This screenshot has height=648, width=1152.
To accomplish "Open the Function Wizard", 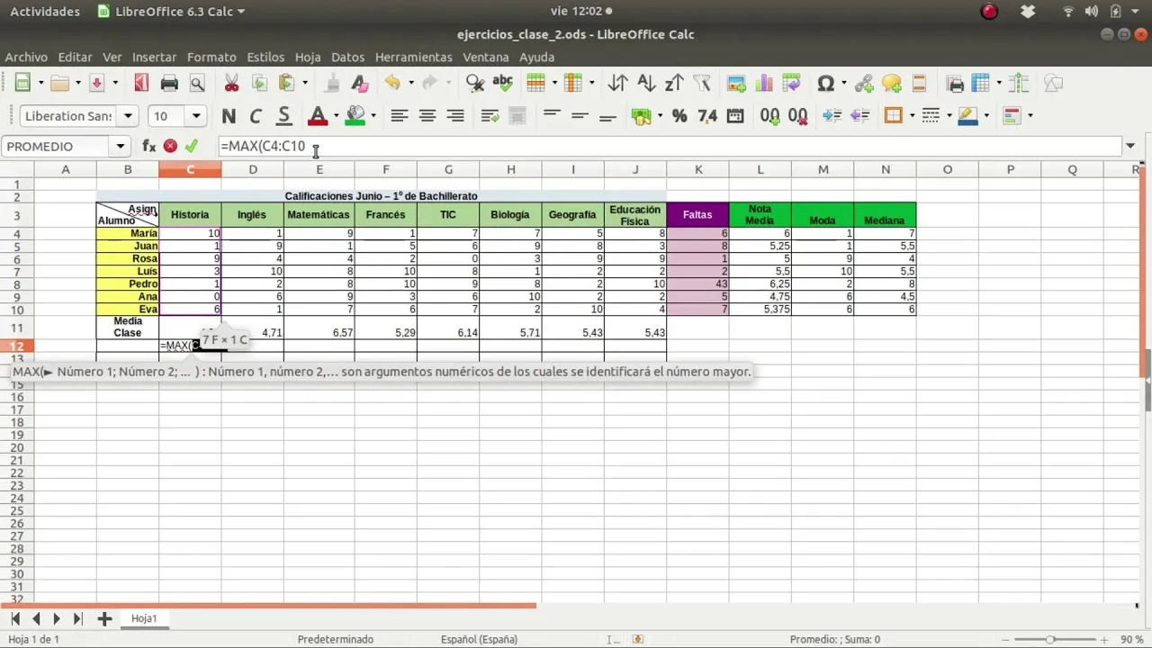I will (x=148, y=146).
